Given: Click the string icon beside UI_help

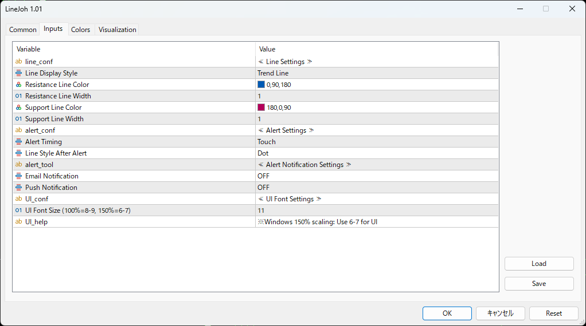Looking at the screenshot, I should [19, 222].
